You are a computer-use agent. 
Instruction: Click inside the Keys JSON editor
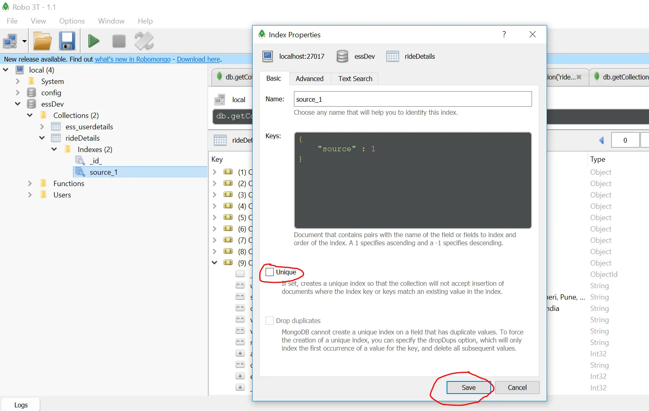(413, 180)
